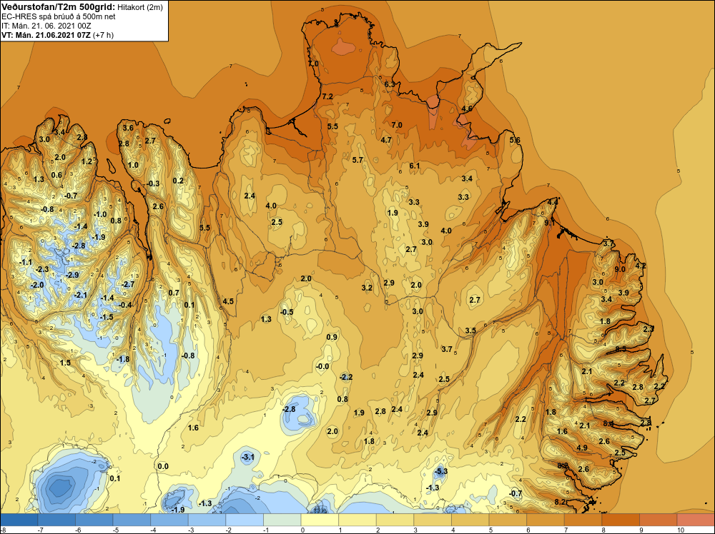Click the '1.2' temperature value

pos(87,161)
